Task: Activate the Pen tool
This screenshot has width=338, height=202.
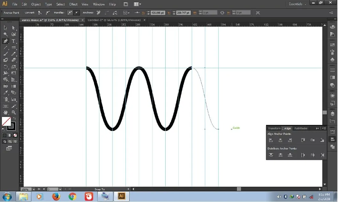Action: (5, 41)
